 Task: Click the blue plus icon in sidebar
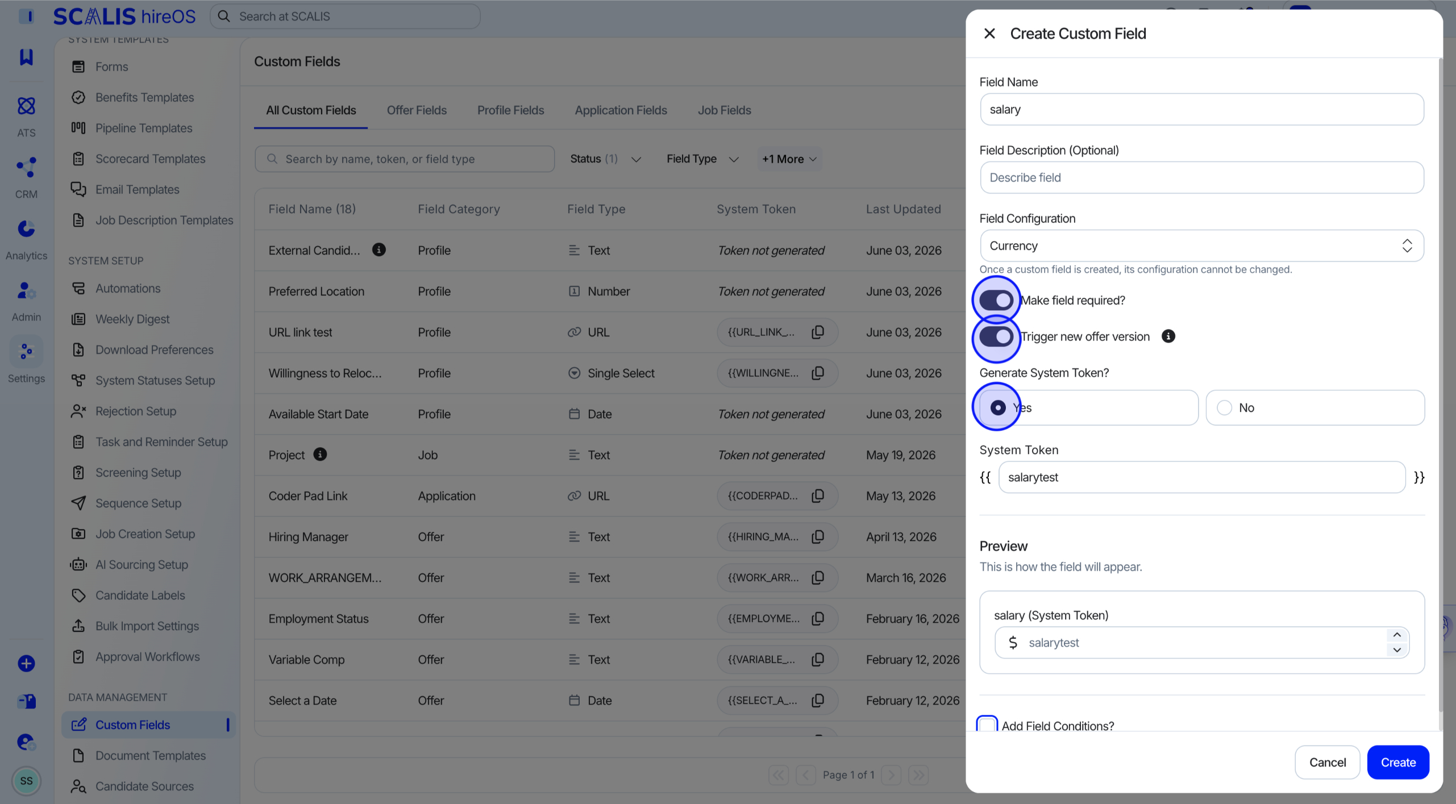[x=26, y=663]
